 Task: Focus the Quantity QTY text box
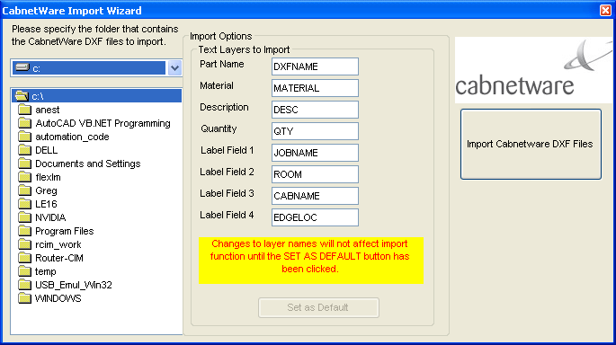click(315, 131)
